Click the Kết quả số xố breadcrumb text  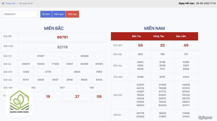tap(26, 3)
